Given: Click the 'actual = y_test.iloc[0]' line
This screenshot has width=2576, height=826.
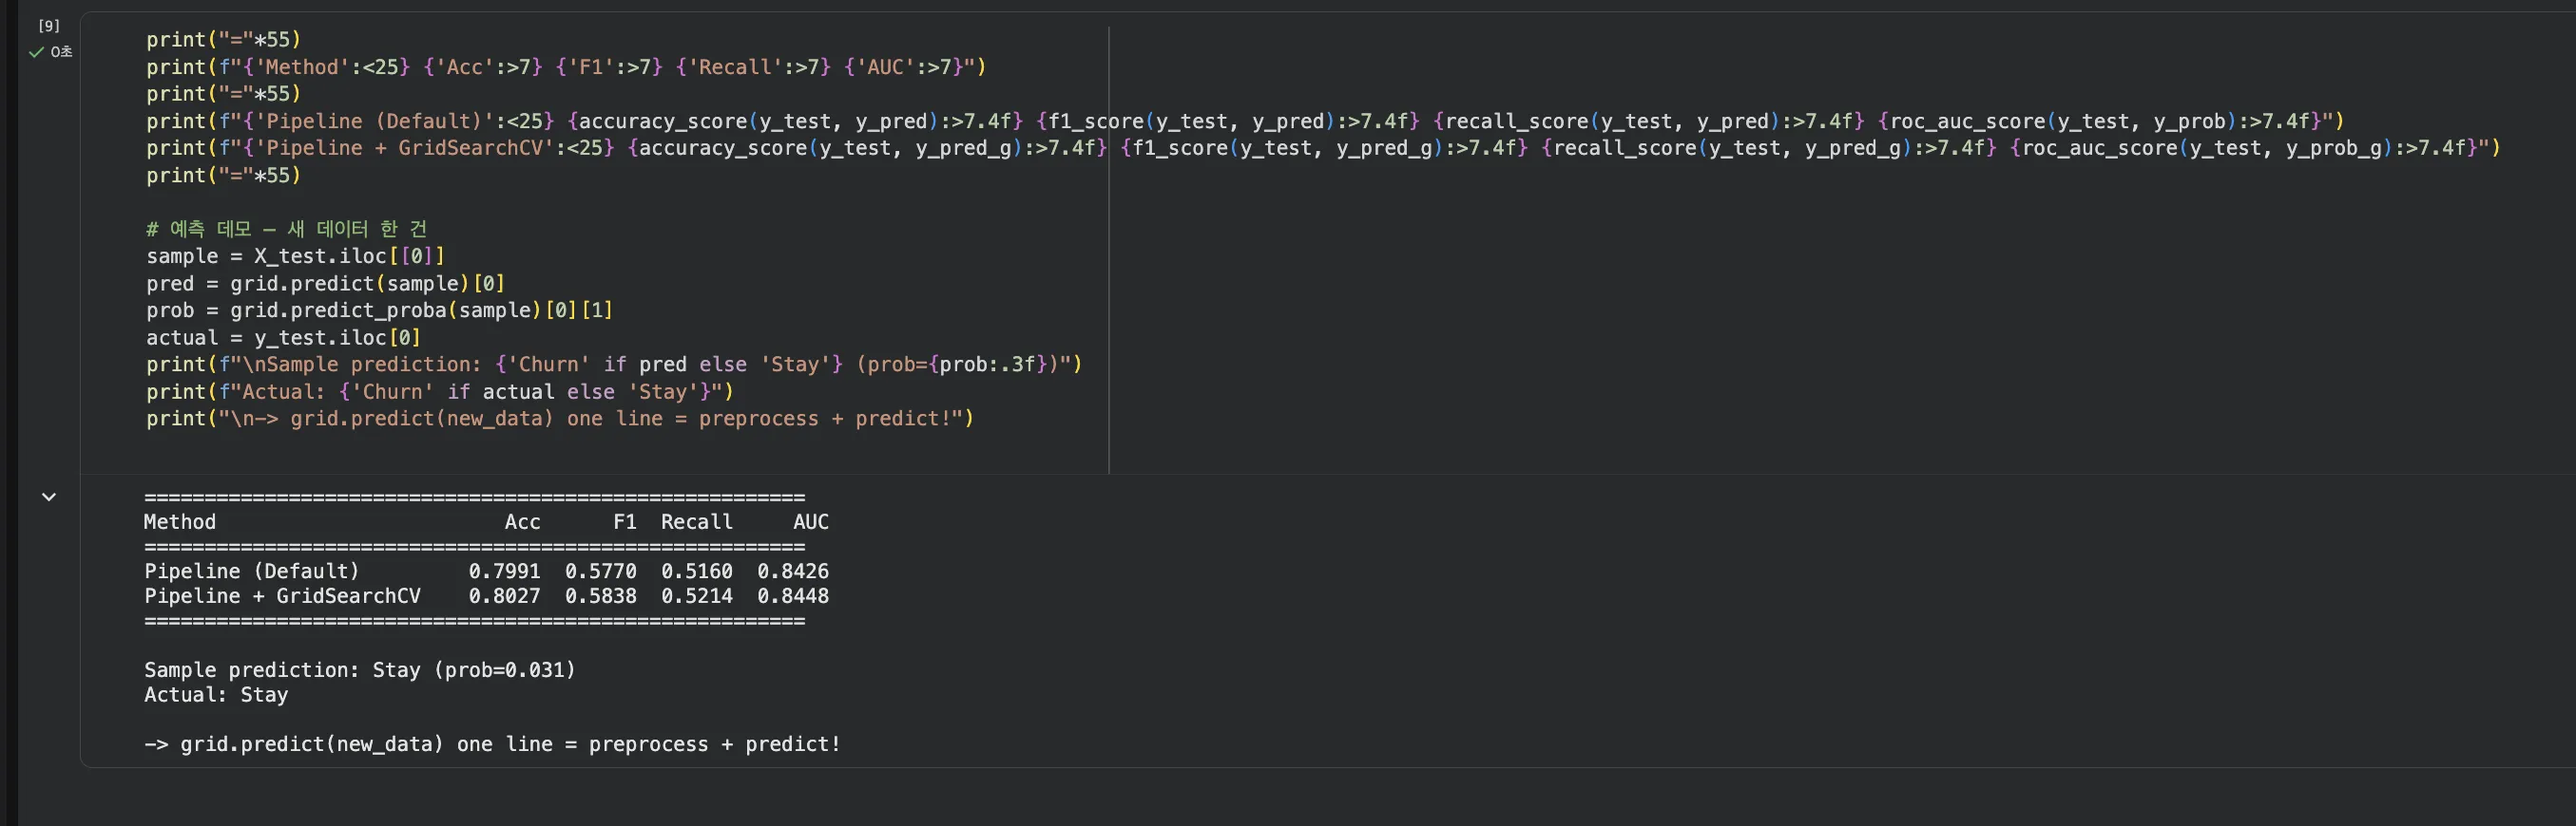Looking at the screenshot, I should [x=283, y=338].
